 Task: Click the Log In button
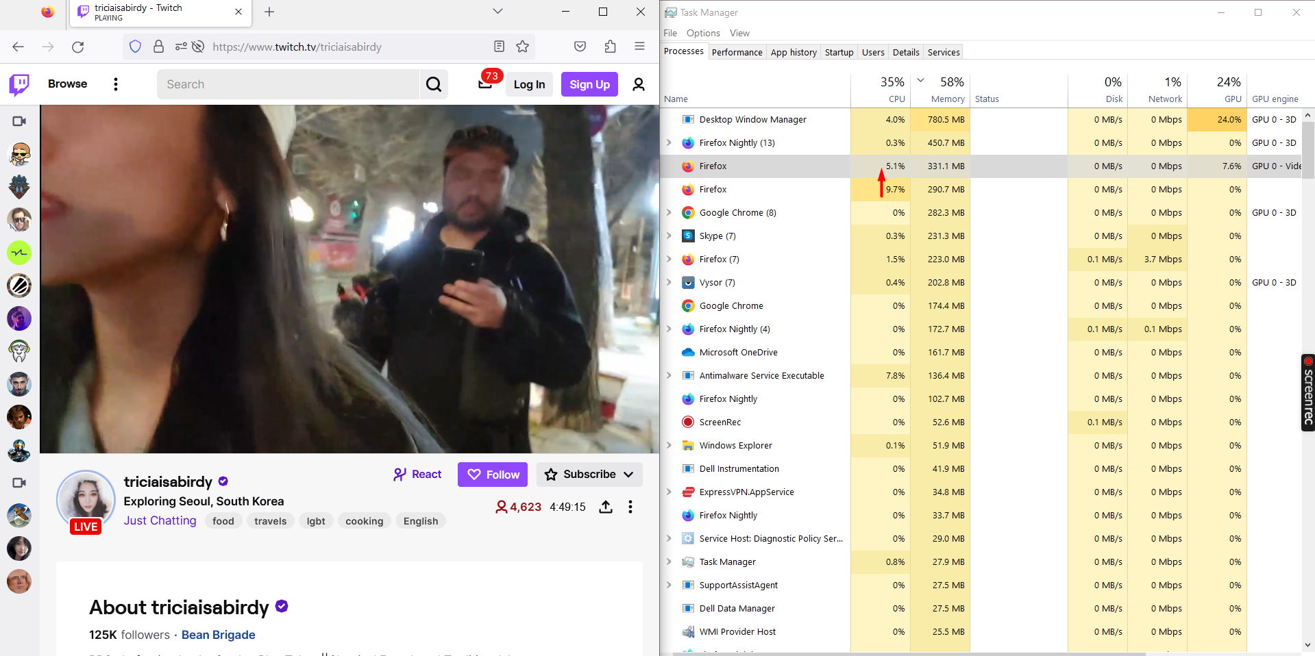(x=528, y=84)
